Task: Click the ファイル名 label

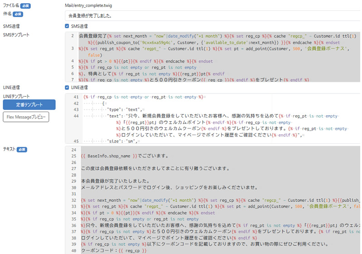Action: [11, 5]
